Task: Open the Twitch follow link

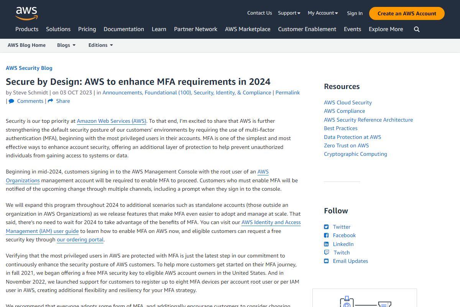Action: point(342,253)
